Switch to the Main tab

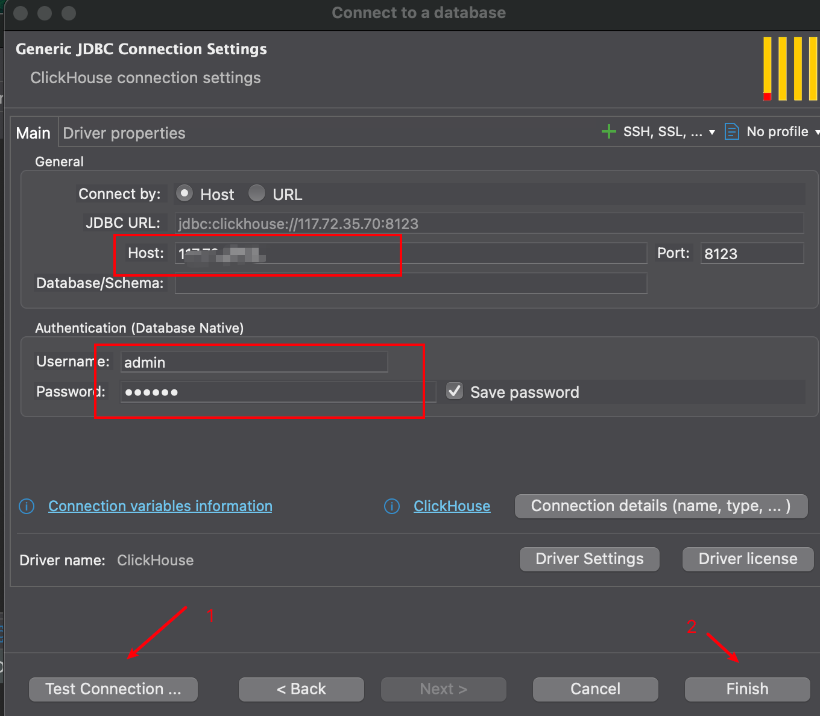(34, 133)
